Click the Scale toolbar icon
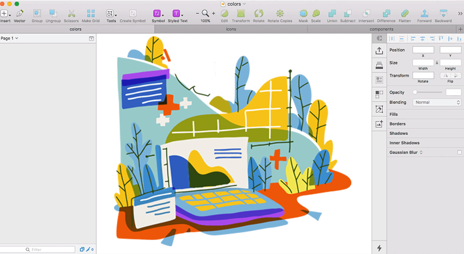Screen dimensions: 464x254 pyautogui.click(x=316, y=14)
